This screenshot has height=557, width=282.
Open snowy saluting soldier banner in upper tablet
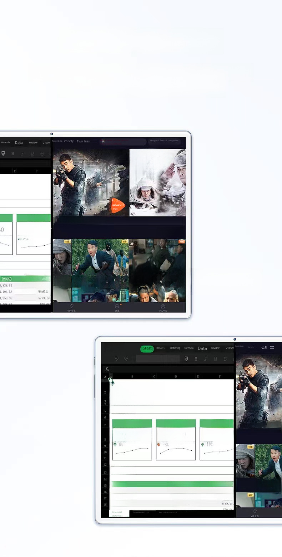157,182
